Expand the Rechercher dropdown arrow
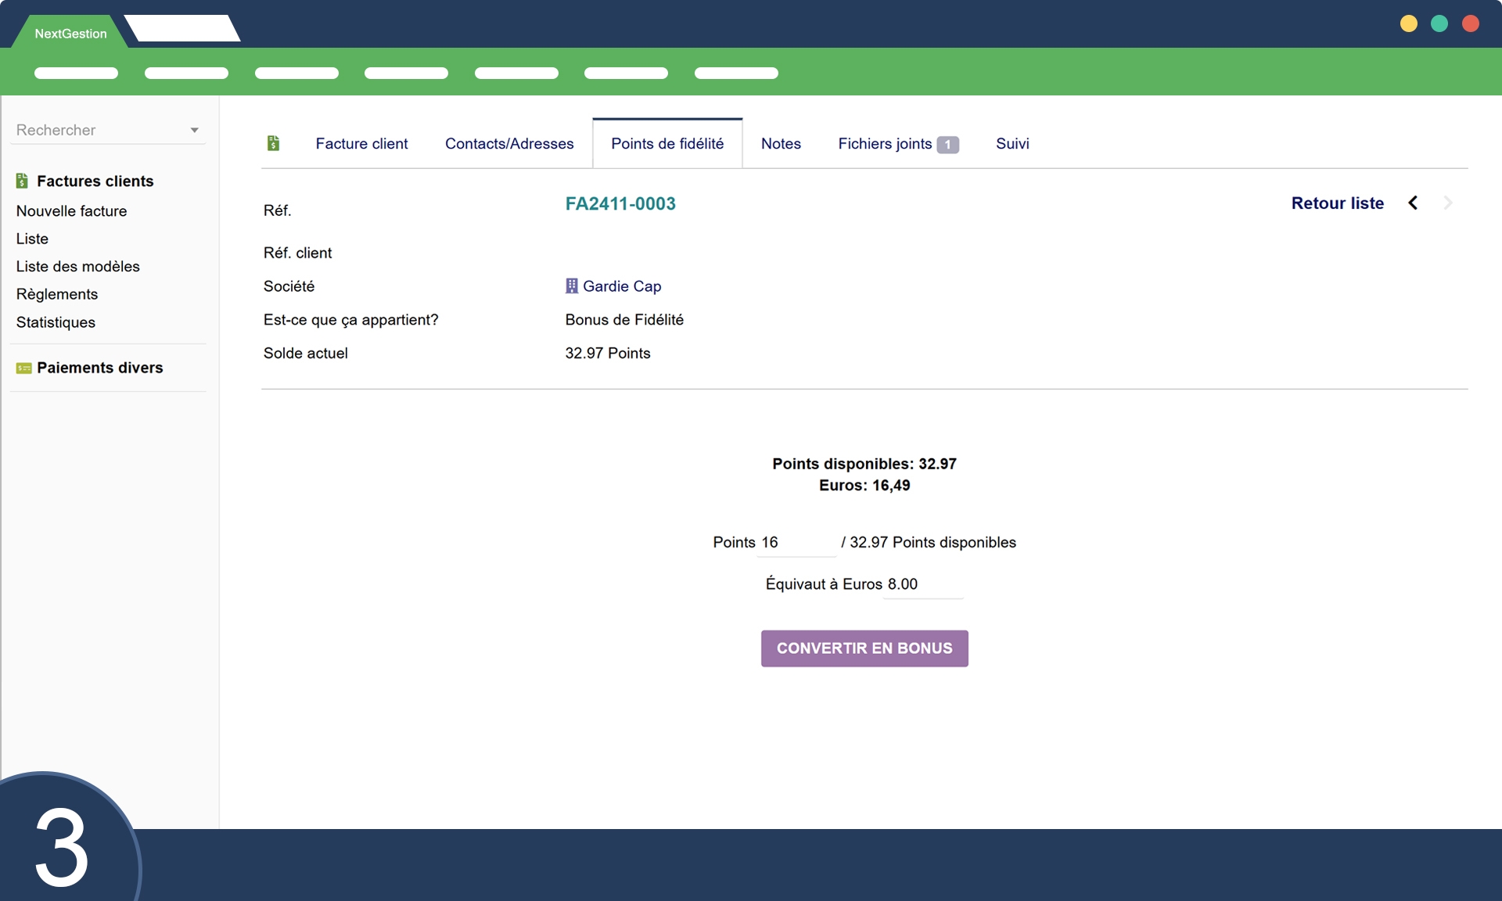This screenshot has height=901, width=1502. tap(194, 131)
